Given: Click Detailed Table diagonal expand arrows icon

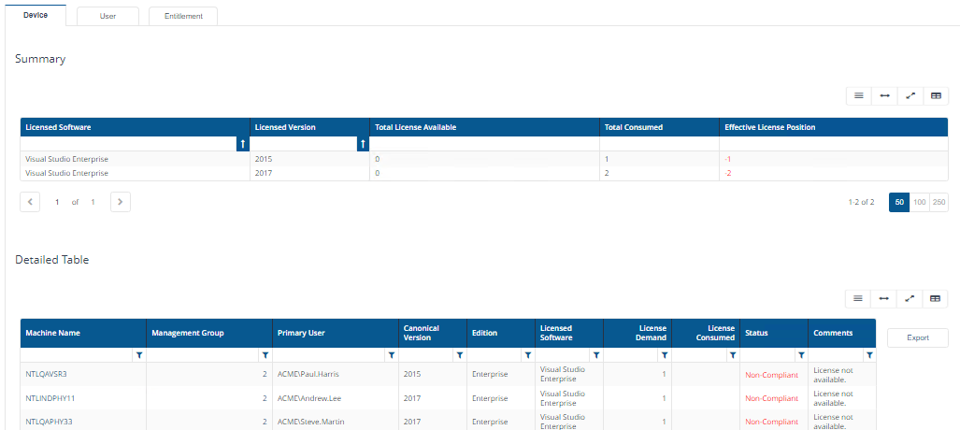Looking at the screenshot, I should pyautogui.click(x=910, y=298).
